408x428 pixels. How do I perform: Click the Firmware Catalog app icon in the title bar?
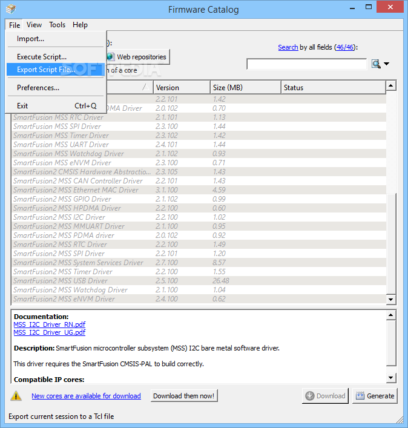[x=11, y=9]
